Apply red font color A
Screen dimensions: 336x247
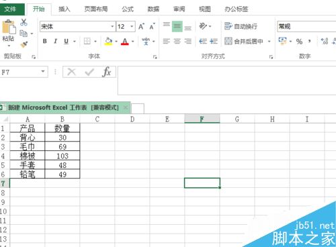(x=125, y=42)
